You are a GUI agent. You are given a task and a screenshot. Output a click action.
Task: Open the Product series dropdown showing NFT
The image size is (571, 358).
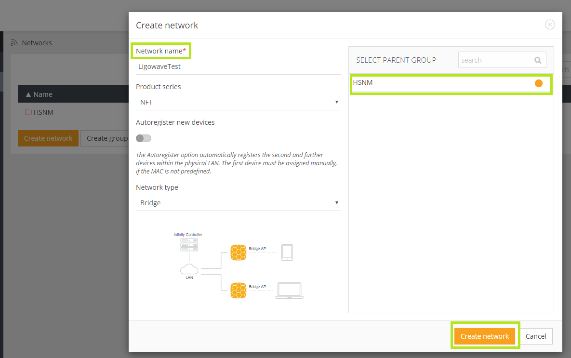coord(238,102)
